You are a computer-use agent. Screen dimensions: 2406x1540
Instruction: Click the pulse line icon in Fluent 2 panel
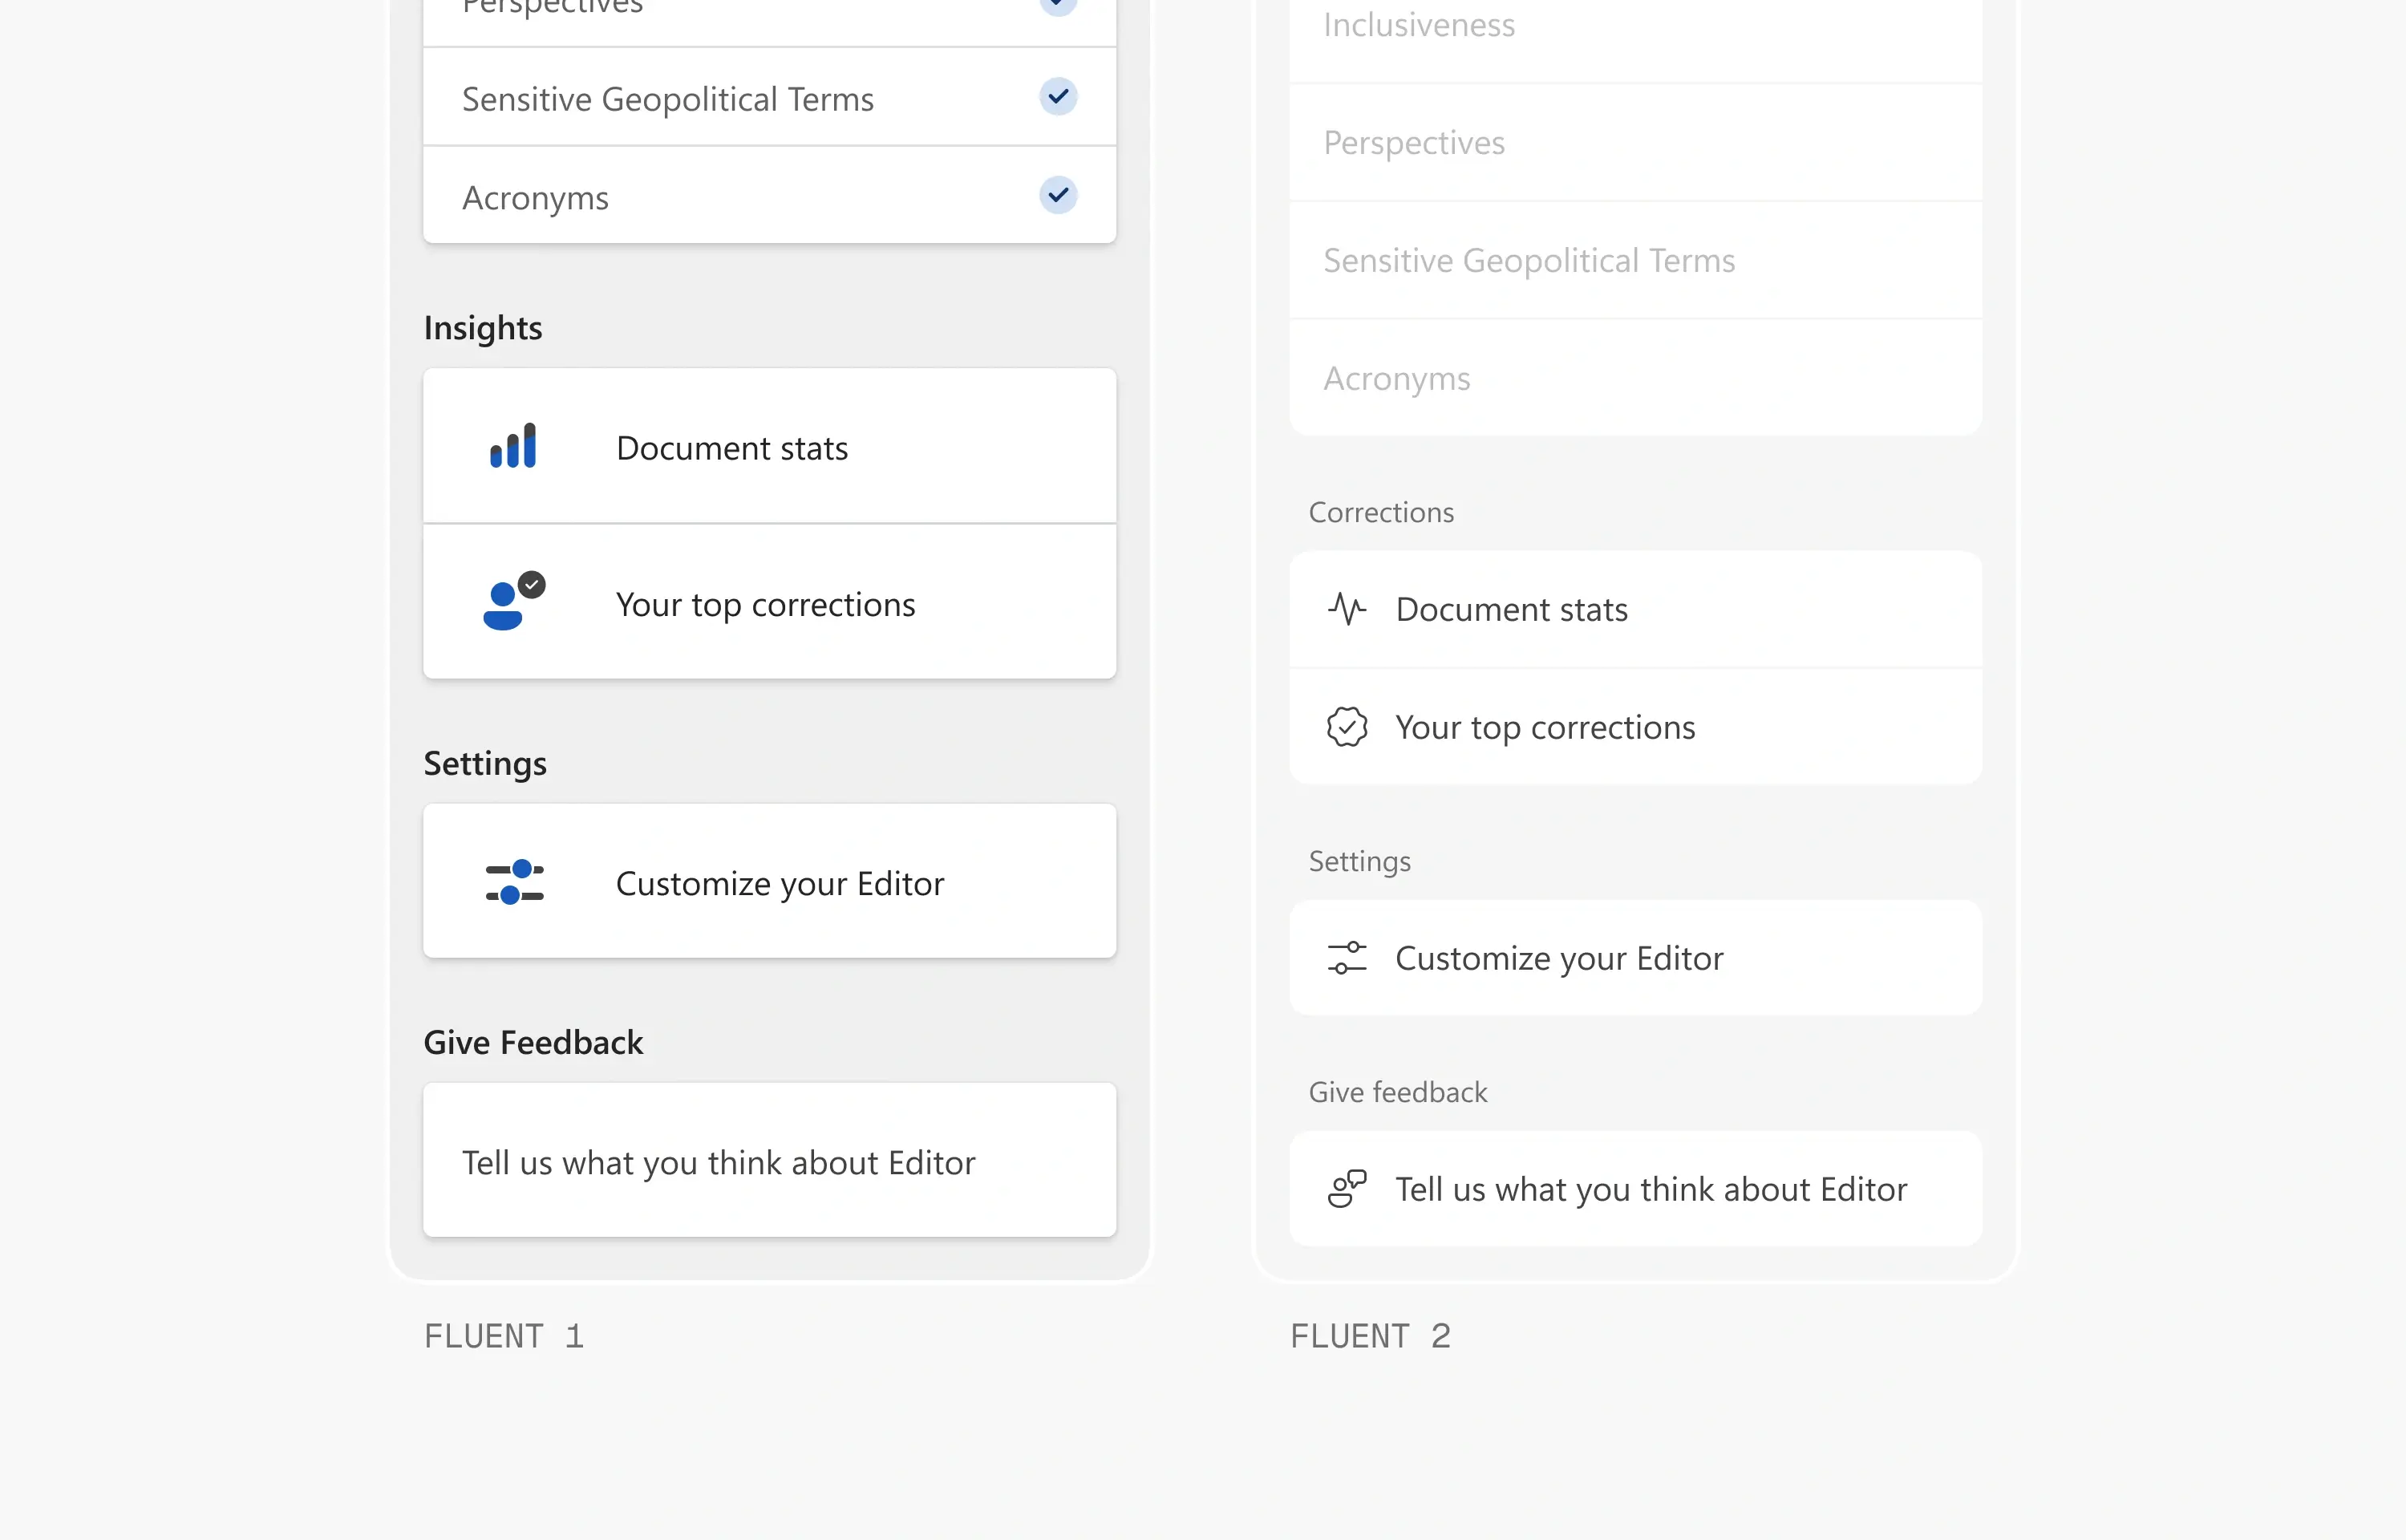[1347, 609]
